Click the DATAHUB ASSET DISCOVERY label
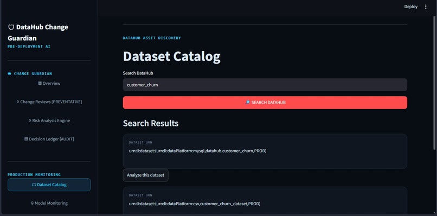This screenshot has height=216, width=437. click(x=152, y=38)
